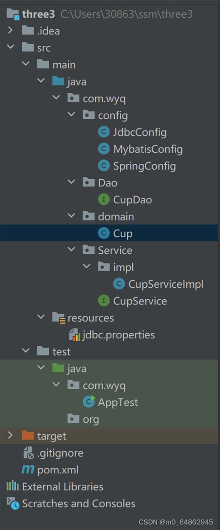Click the JdbcConfig class icon
The height and width of the screenshot is (530, 220).
[104, 132]
